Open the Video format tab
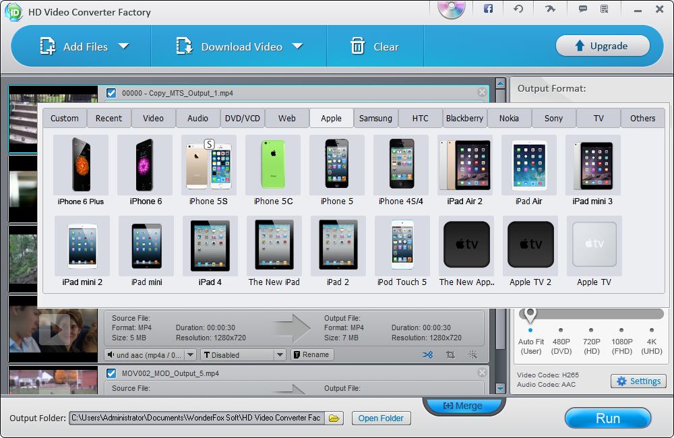The image size is (674, 438). (x=154, y=118)
